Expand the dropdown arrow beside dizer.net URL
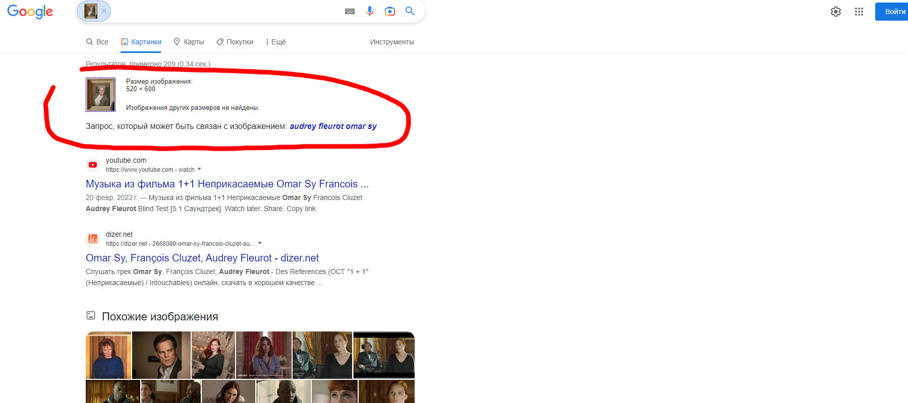 [x=260, y=243]
